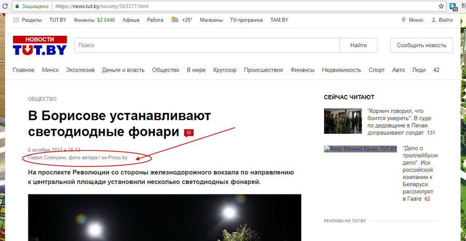Bookmark page with star icon
The width and height of the screenshot is (466, 241).
click(441, 6)
